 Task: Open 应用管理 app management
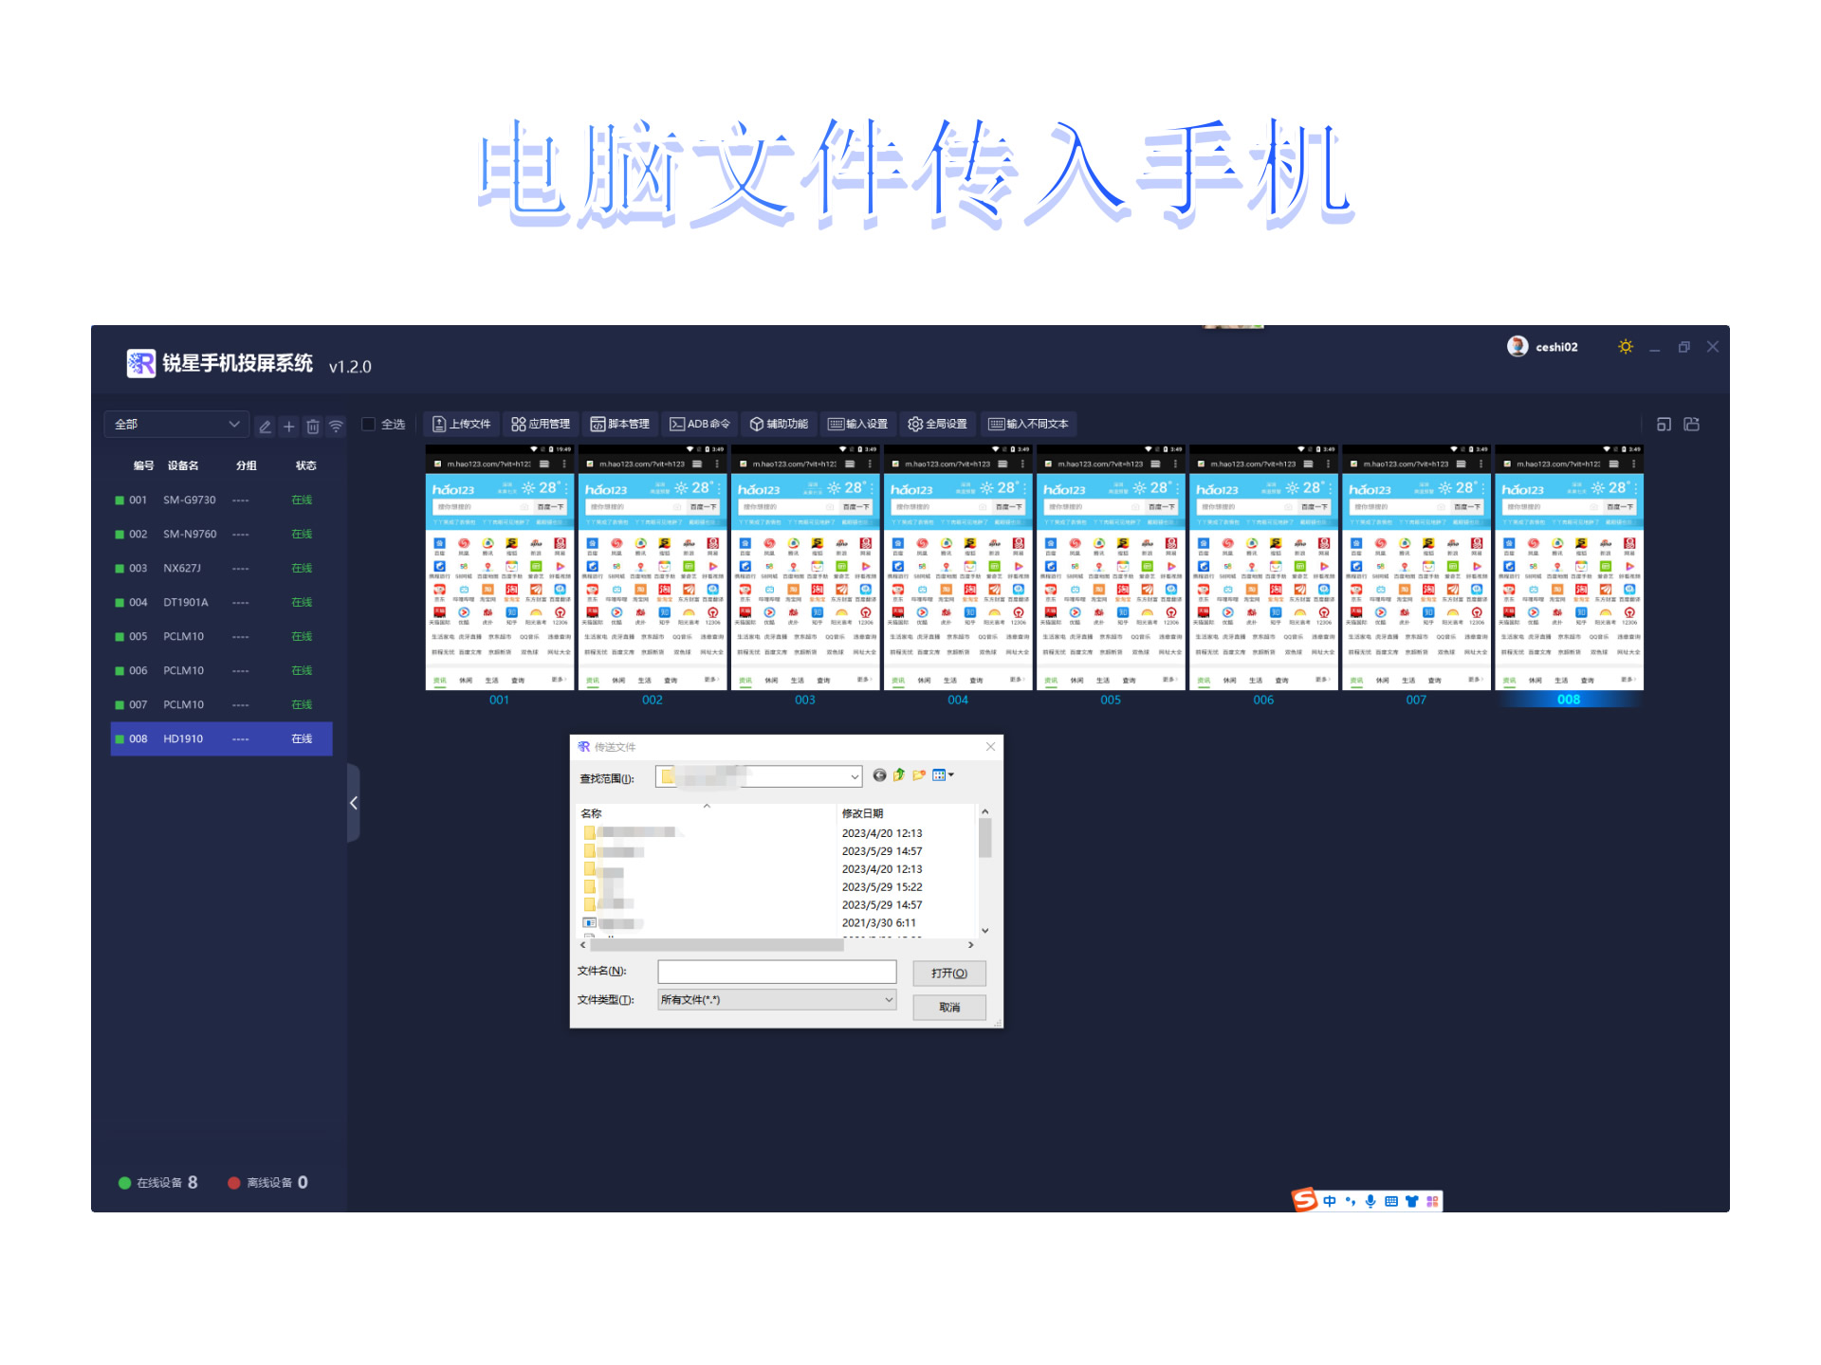tap(541, 424)
